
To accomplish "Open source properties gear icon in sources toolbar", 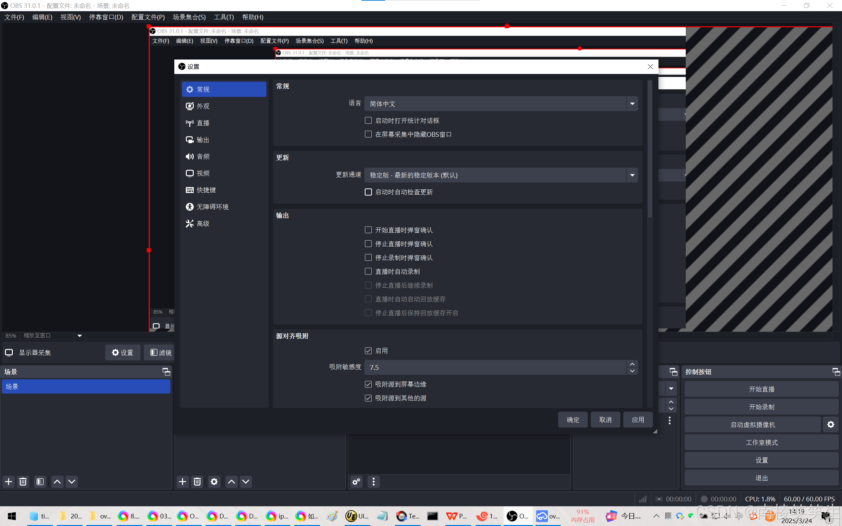I will pyautogui.click(x=214, y=482).
